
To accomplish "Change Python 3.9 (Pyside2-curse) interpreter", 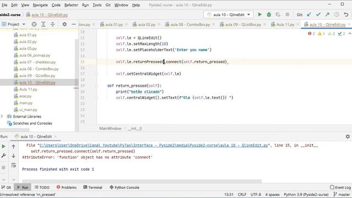I will click(x=306, y=194).
